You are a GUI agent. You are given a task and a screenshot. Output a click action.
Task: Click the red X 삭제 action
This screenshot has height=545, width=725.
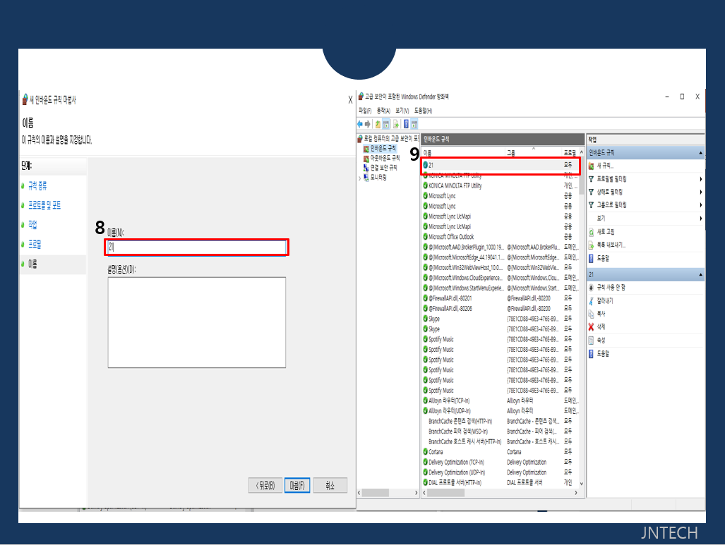point(601,326)
